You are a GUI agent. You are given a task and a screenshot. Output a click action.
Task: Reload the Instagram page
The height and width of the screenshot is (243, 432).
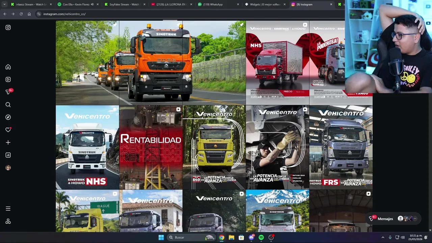pyautogui.click(x=21, y=14)
